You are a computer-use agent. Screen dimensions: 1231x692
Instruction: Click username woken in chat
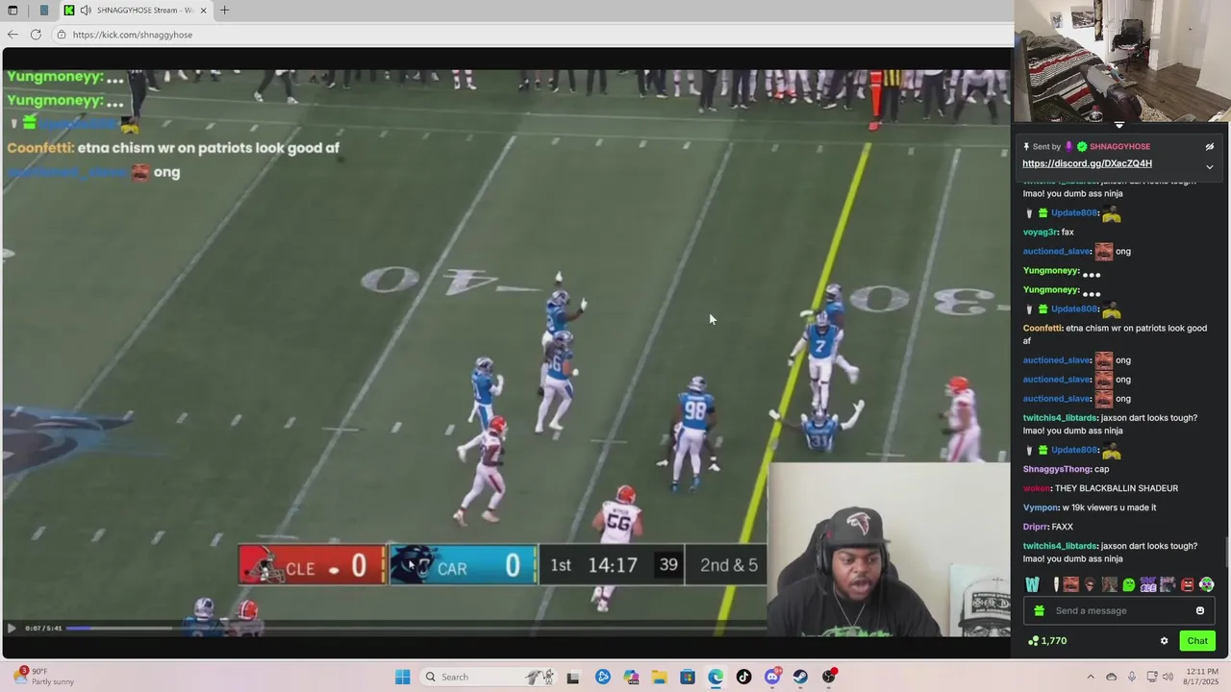[1037, 488]
